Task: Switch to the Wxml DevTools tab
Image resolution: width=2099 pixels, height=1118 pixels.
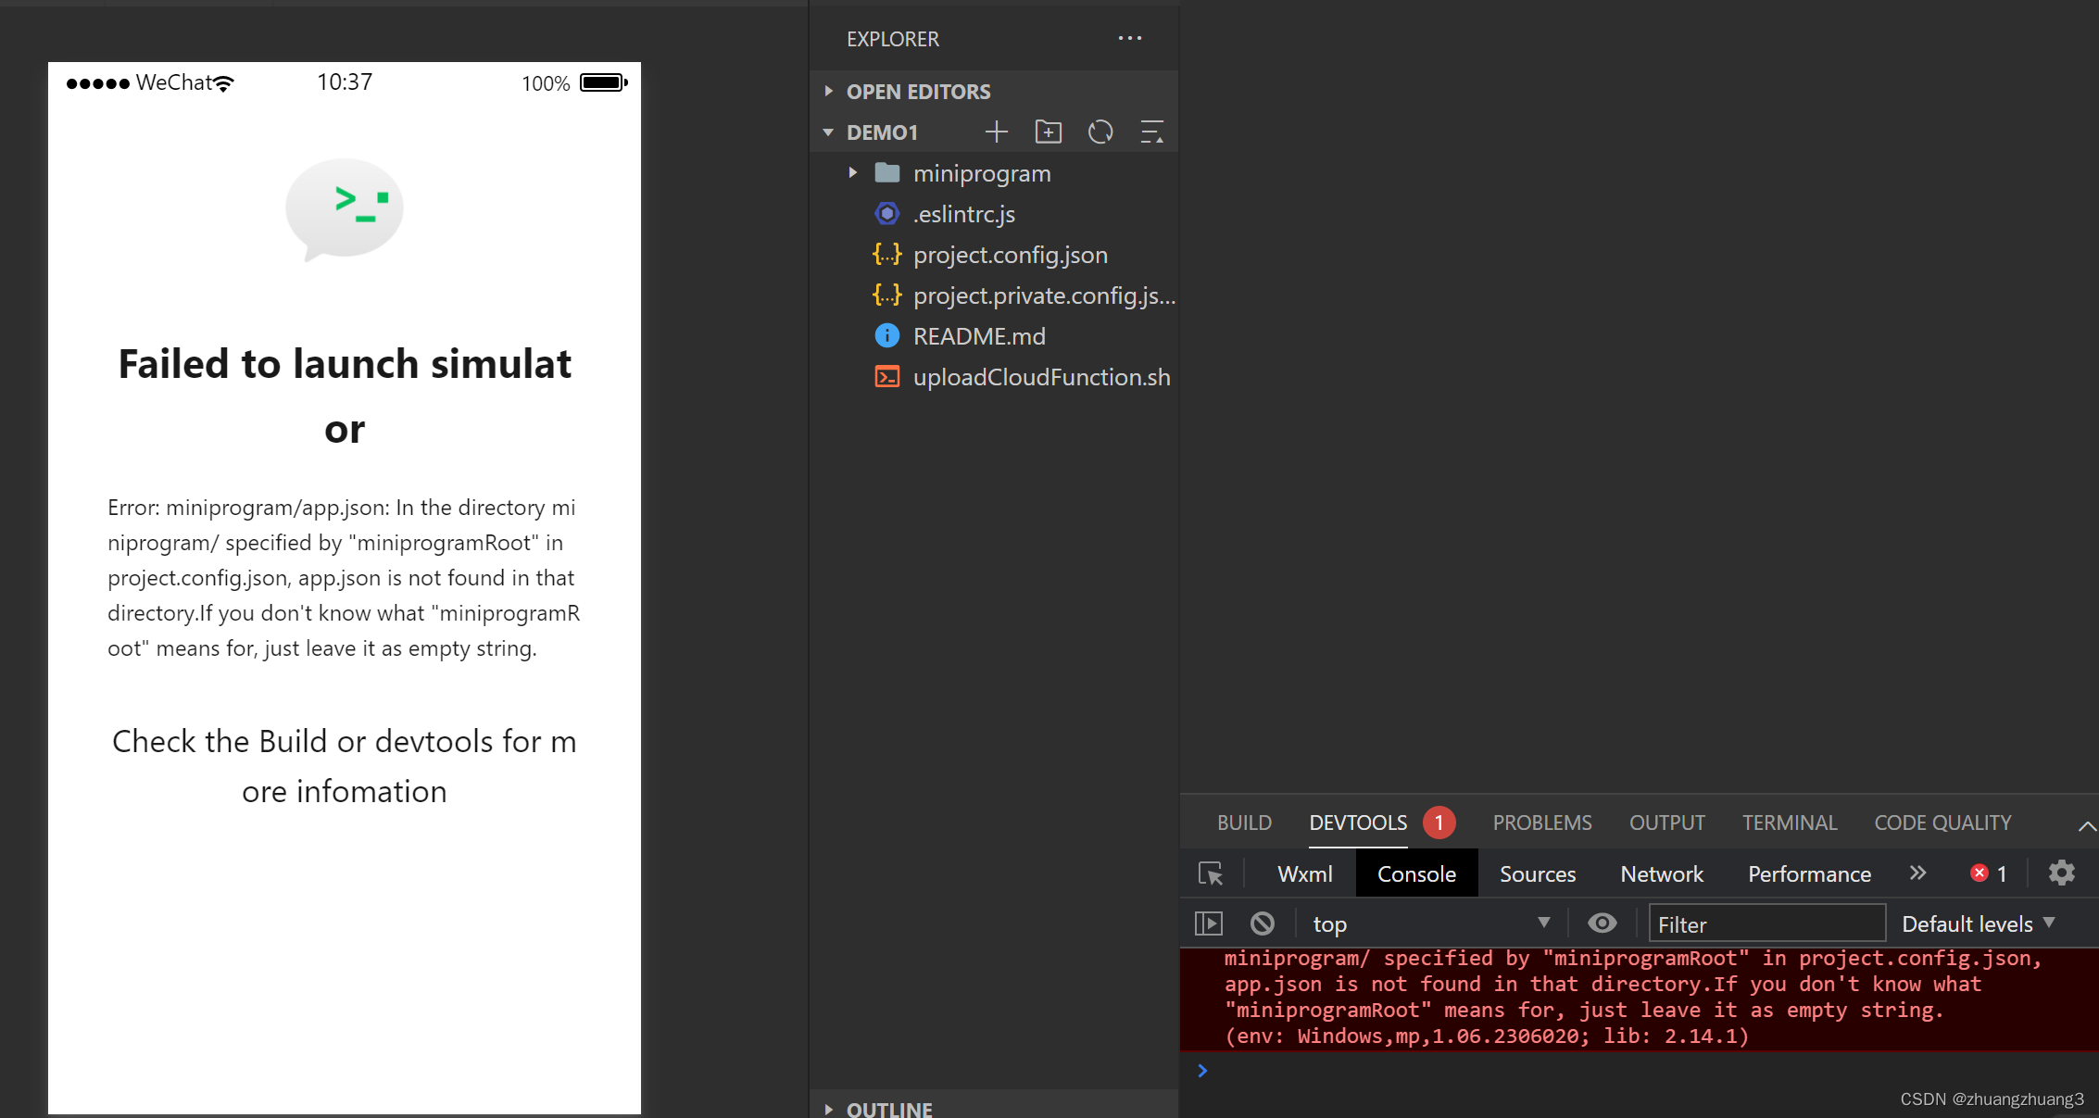Action: coord(1304,873)
